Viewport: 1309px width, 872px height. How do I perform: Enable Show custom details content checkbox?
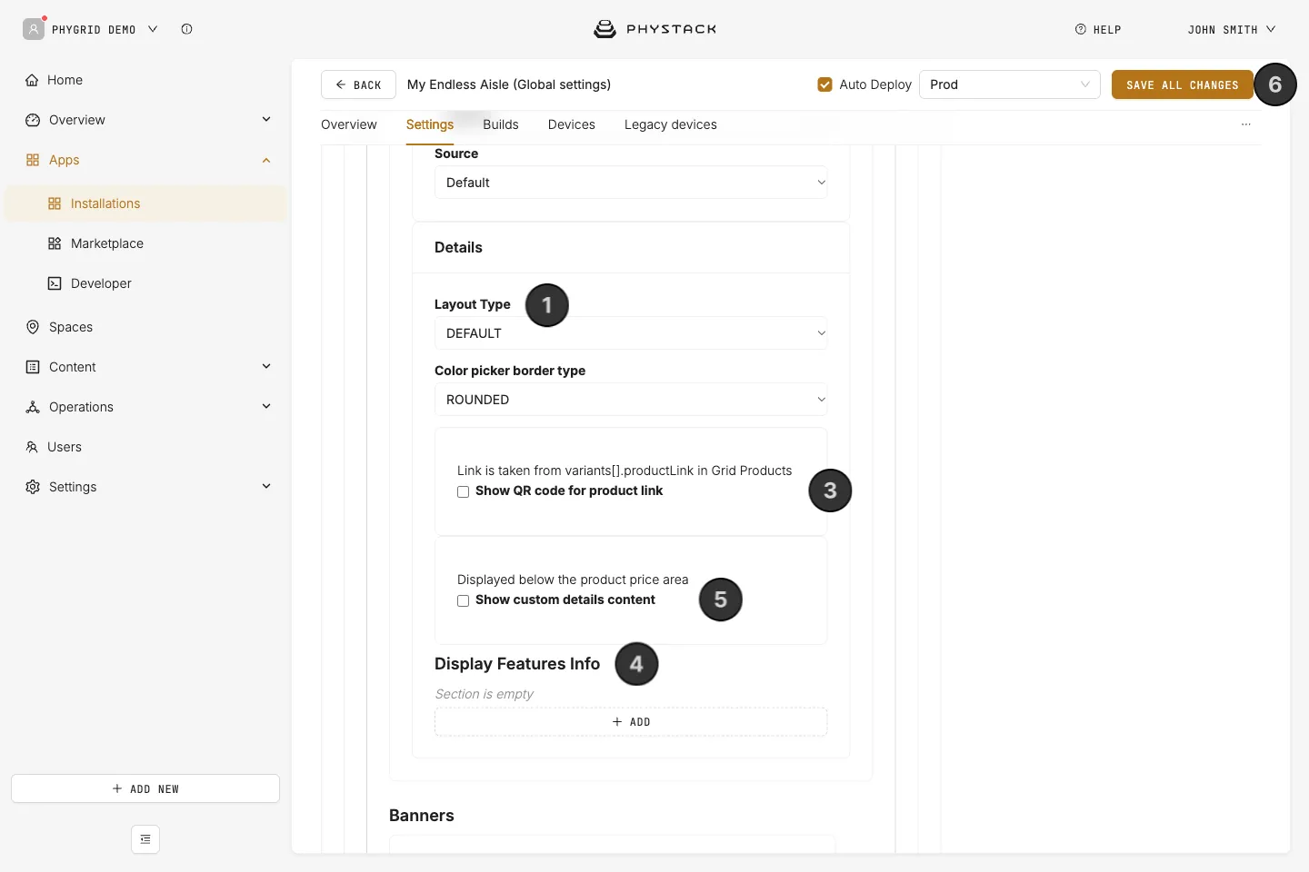click(x=464, y=600)
